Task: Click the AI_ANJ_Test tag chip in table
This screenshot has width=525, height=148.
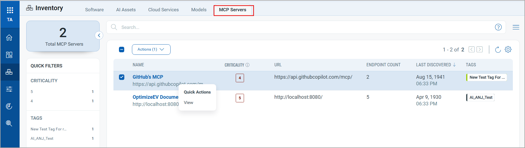Action: tap(481, 97)
